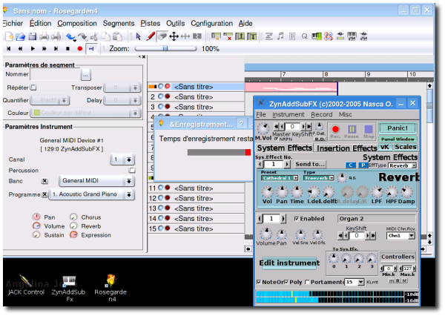Start recording with red circle in Rosegarden toolbar
The height and width of the screenshot is (316, 445).
(80, 49)
